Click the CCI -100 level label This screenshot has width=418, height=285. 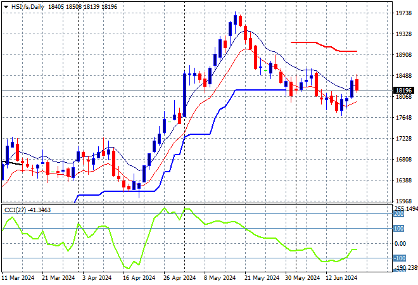pyautogui.click(x=400, y=258)
